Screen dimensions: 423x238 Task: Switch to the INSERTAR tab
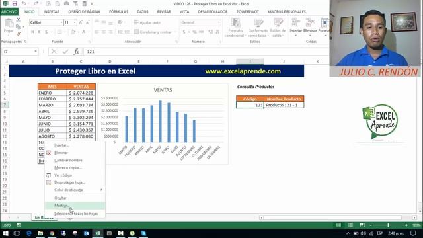pyautogui.click(x=52, y=12)
